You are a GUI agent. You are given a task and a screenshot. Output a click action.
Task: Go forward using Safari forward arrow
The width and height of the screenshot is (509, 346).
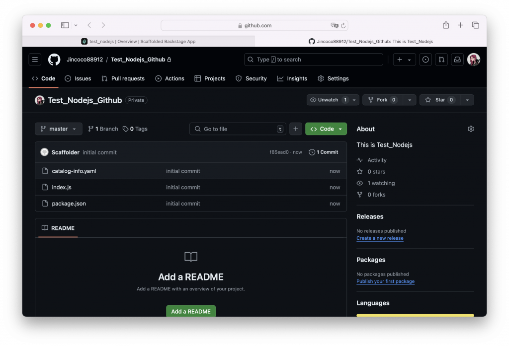103,25
